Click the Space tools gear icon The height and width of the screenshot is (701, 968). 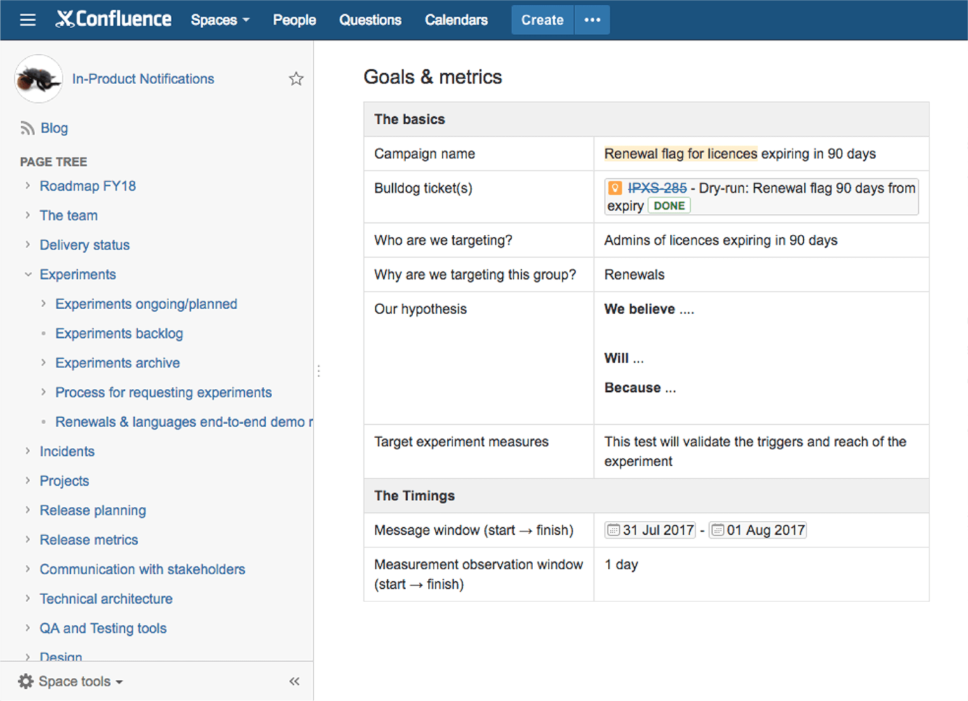(25, 681)
